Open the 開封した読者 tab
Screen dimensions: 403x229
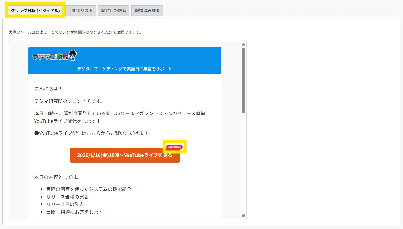tap(113, 11)
